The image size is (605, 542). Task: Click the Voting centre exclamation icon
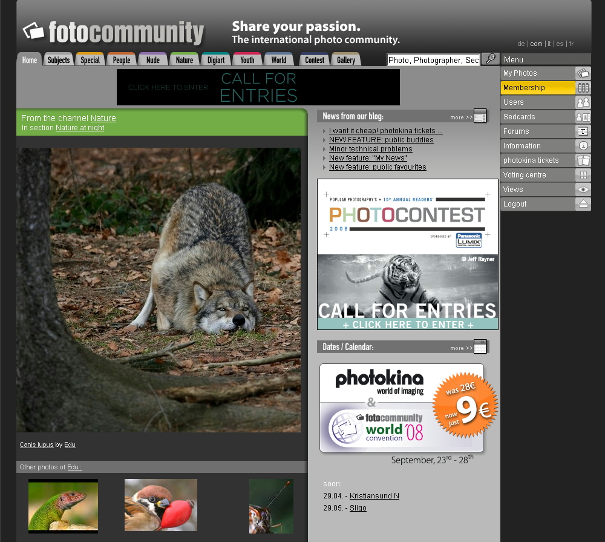583,175
